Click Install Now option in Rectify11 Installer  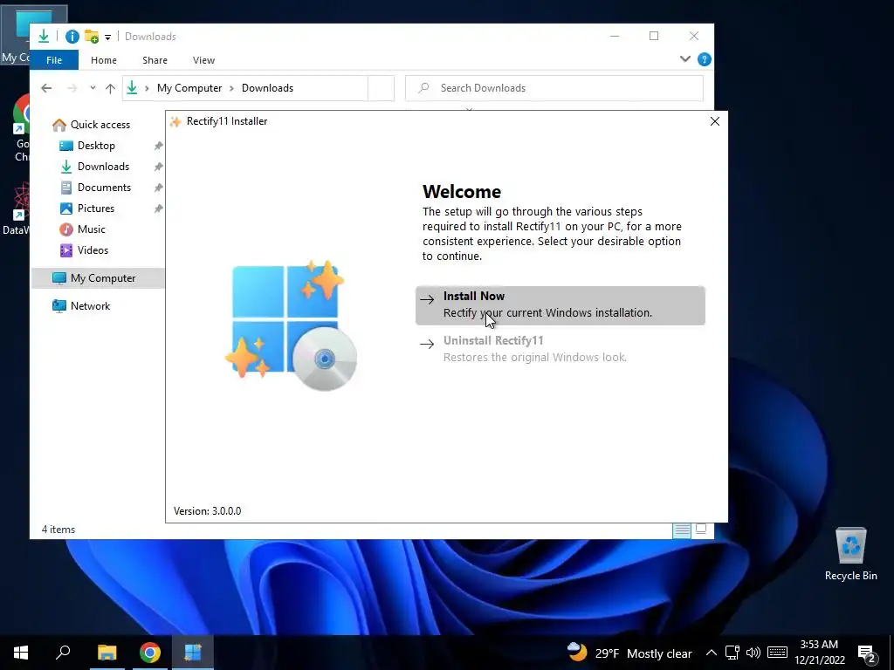[560, 305]
